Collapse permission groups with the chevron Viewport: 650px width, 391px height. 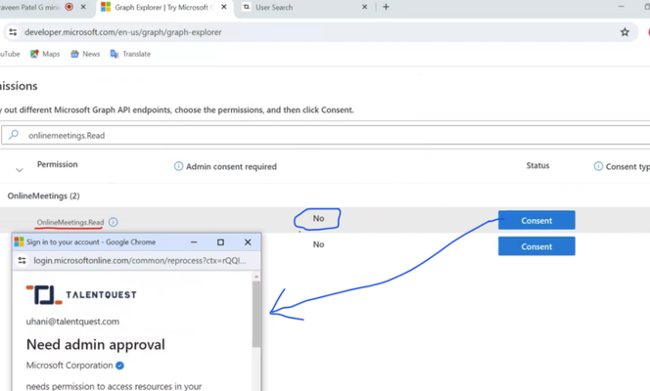point(19,170)
